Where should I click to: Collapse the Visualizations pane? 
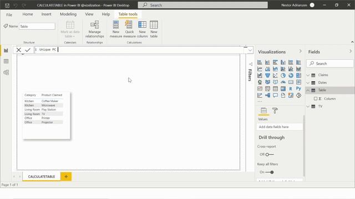click(x=301, y=51)
